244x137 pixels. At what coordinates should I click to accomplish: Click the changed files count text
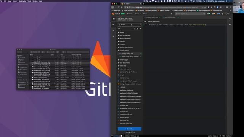pyautogui.click(x=130, y=132)
